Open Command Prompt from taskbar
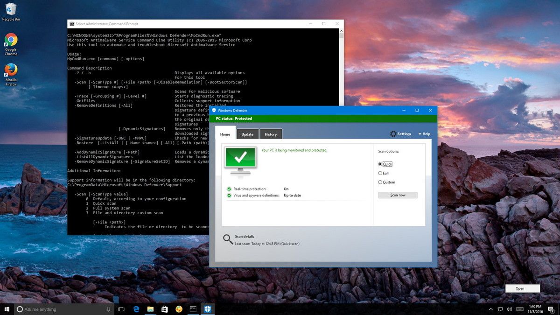The image size is (560, 315). click(x=193, y=309)
